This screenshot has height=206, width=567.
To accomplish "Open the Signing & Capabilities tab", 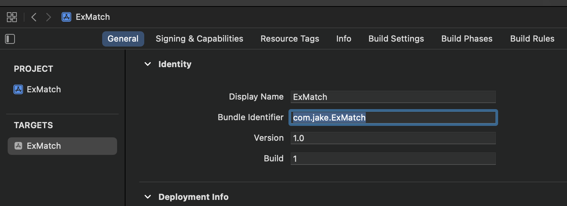I will pyautogui.click(x=199, y=39).
